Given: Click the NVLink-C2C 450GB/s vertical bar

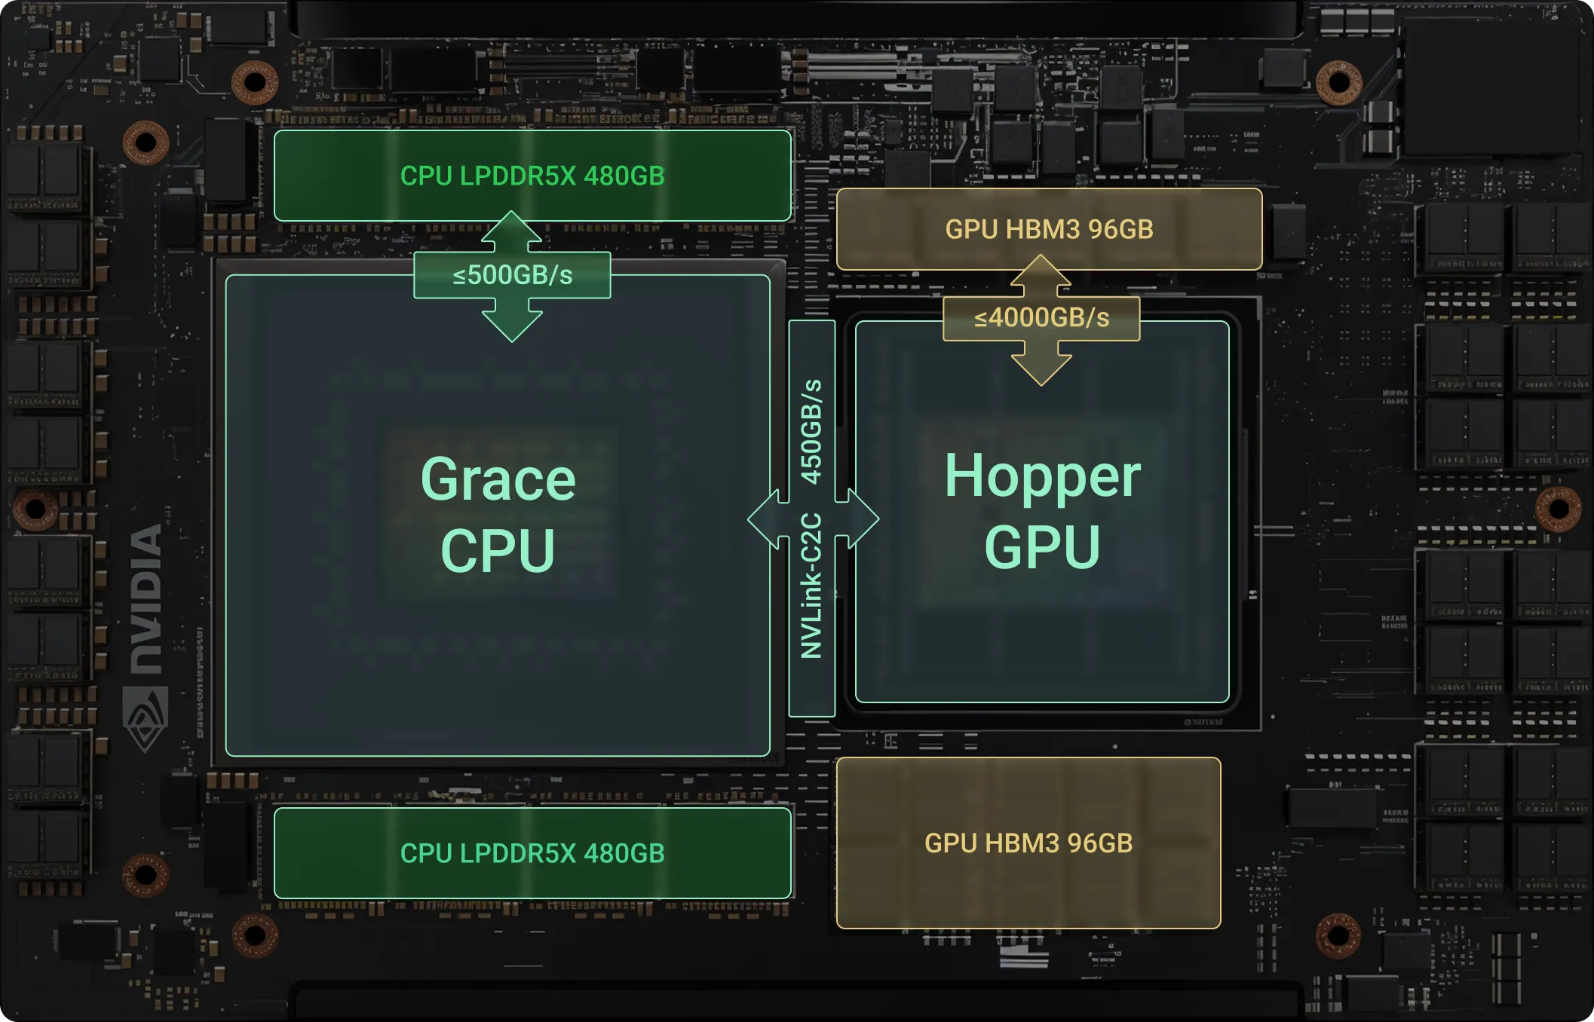Looking at the screenshot, I should tap(812, 519).
